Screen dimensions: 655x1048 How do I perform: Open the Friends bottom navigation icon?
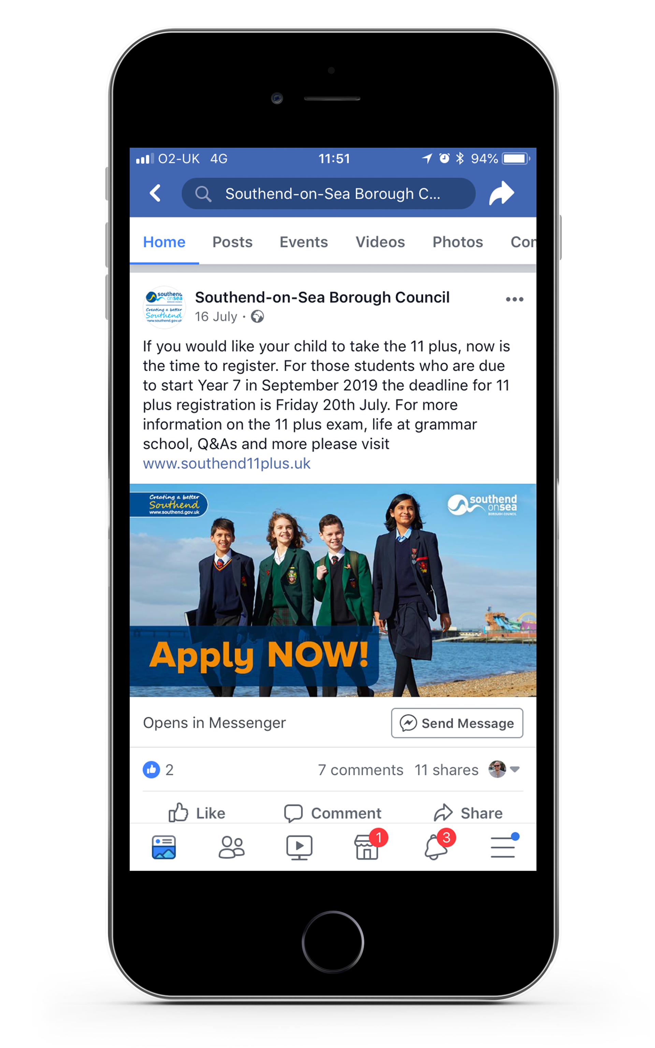(231, 847)
